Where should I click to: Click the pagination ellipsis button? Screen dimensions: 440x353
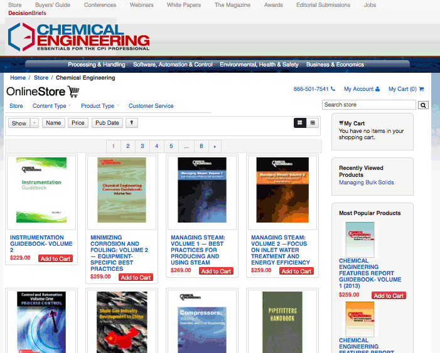click(x=186, y=146)
